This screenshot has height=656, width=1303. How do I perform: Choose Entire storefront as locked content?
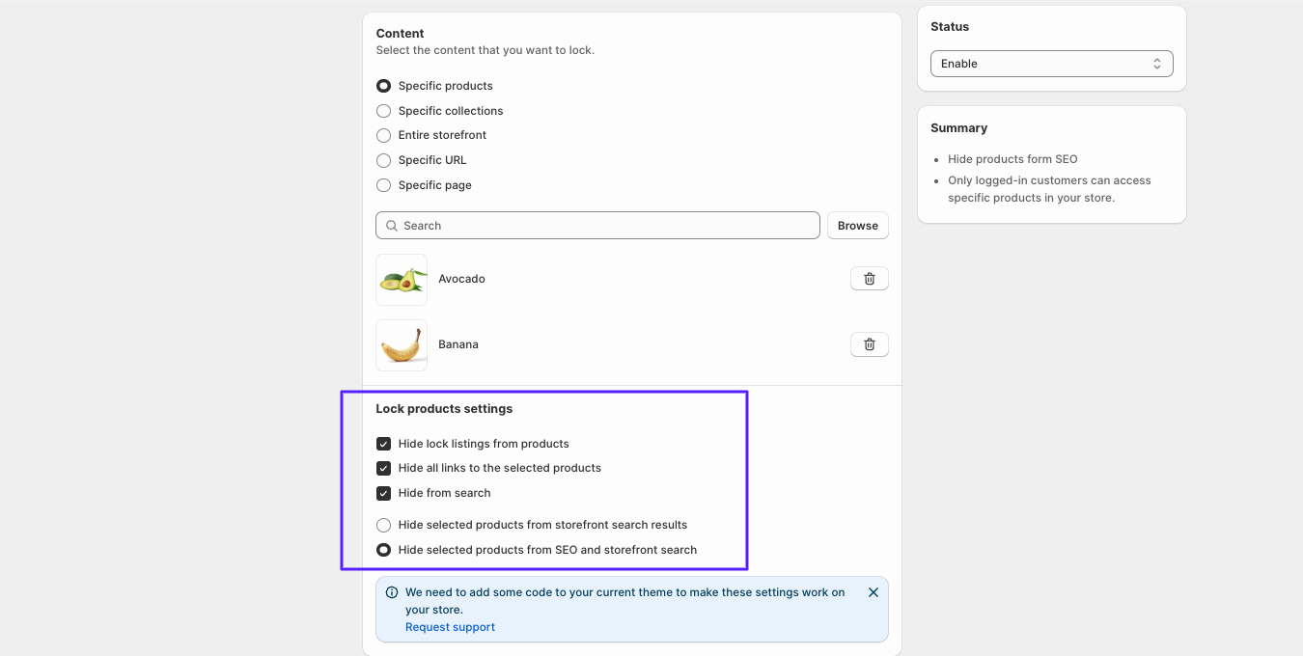click(384, 135)
